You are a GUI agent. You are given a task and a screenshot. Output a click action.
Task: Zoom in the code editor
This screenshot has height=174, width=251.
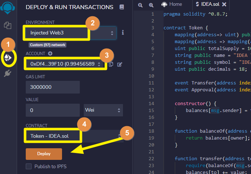(x=151, y=5)
